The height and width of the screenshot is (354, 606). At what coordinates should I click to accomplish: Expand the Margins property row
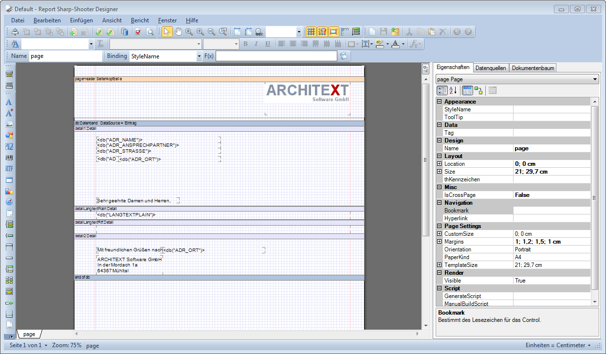pos(440,242)
